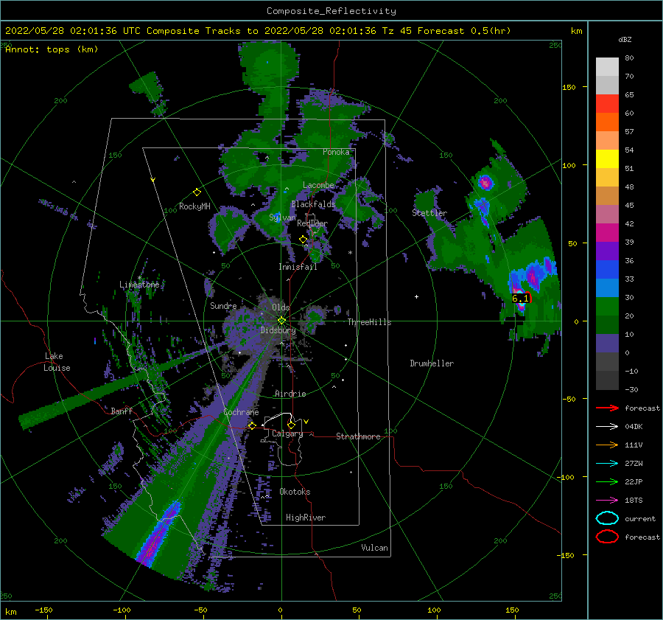Image resolution: width=663 pixels, height=620 pixels.
Task: Click the RedDeer city label
Action: pyautogui.click(x=312, y=223)
